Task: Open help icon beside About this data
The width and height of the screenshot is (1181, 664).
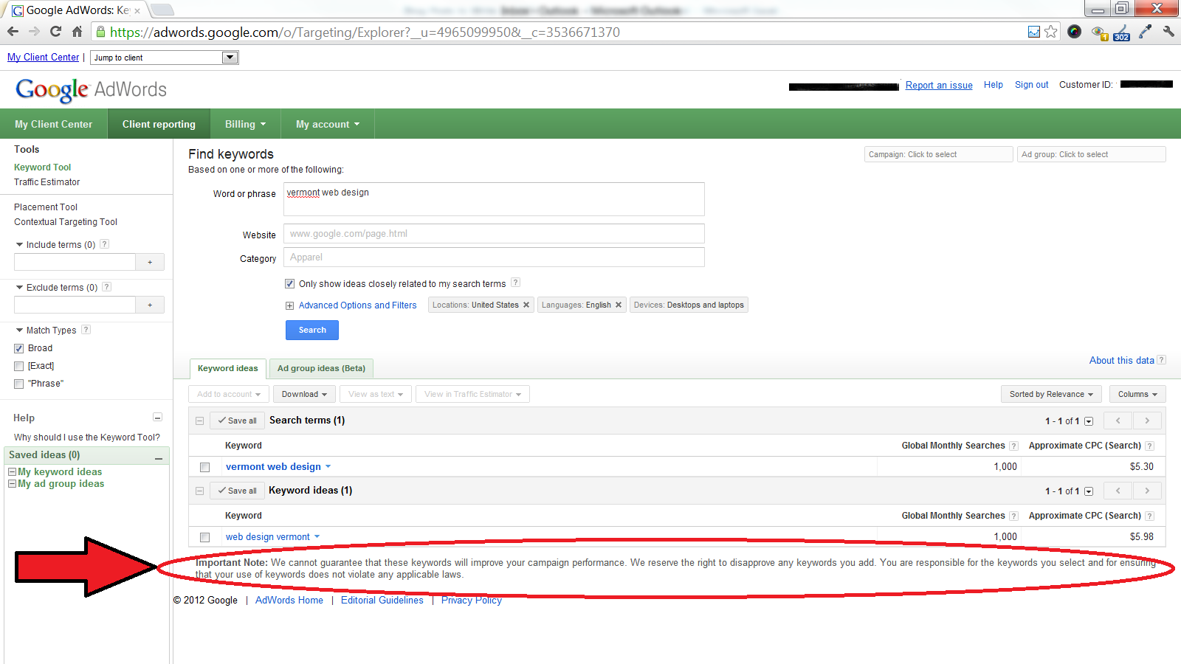Action: pyautogui.click(x=1161, y=360)
